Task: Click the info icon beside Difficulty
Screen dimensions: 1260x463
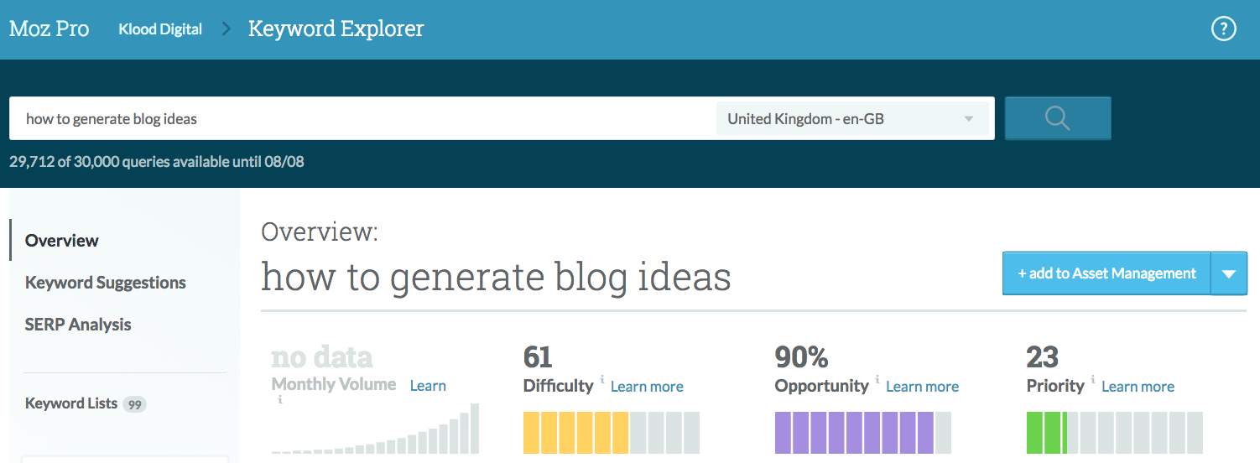Action: click(x=601, y=380)
